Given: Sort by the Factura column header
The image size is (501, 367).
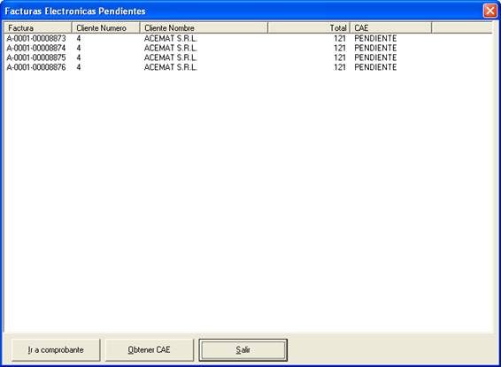Looking at the screenshot, I should (38, 28).
